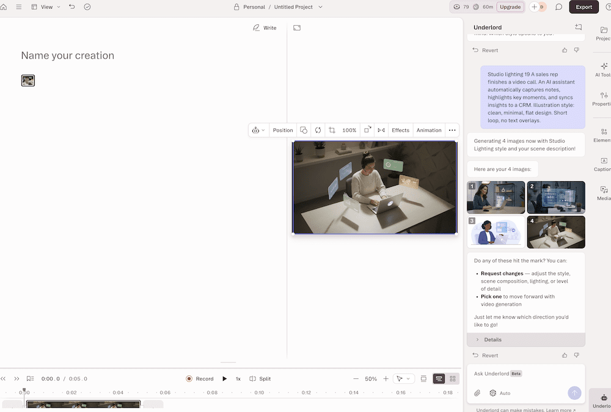Image resolution: width=611 pixels, height=412 pixels.
Task: Open the Media sidebar tab
Action: [604, 193]
